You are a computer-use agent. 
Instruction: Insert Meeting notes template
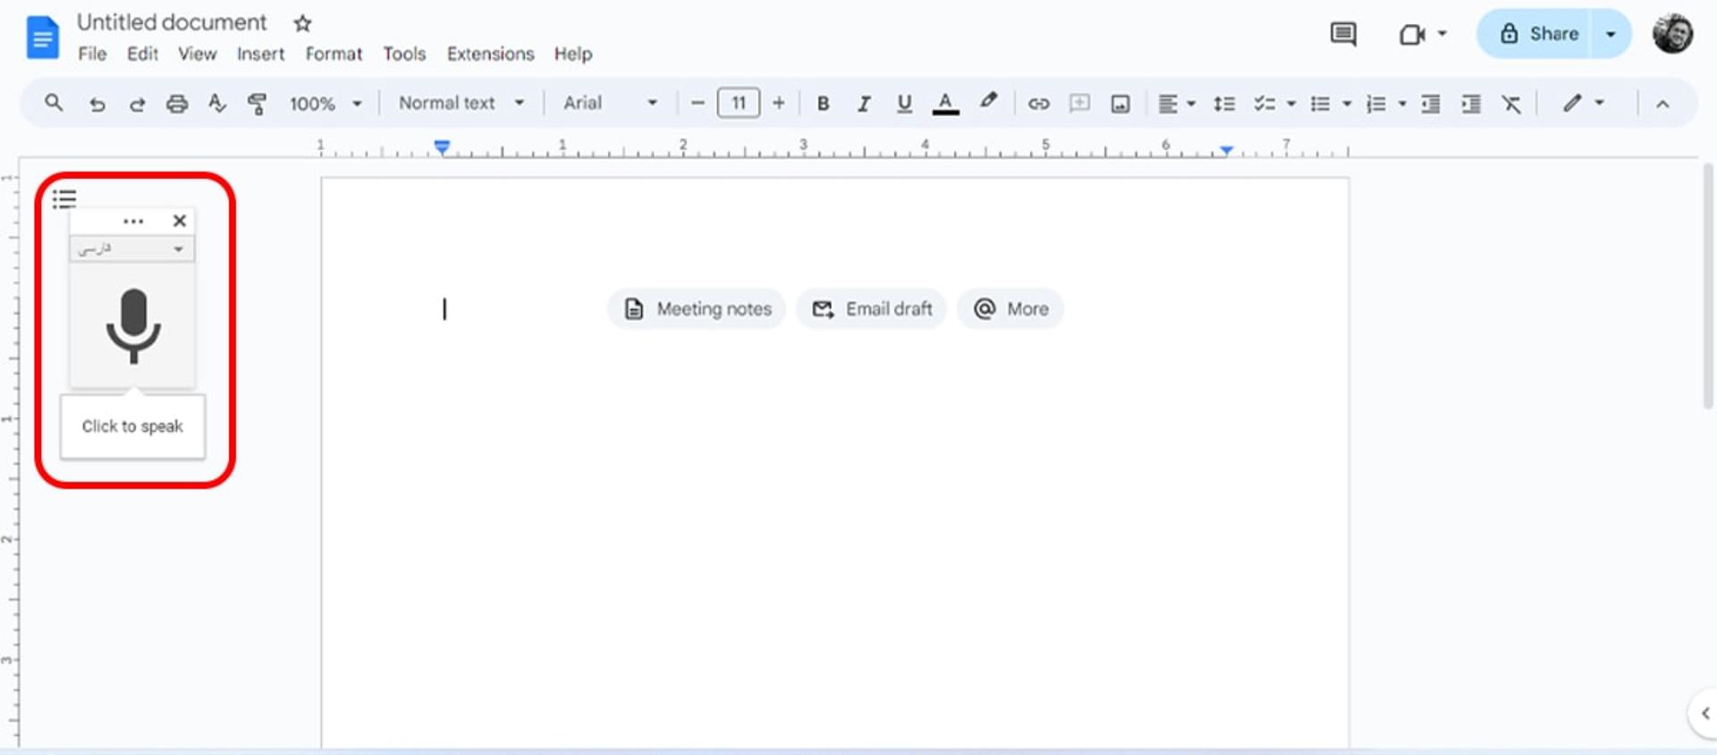[697, 309]
